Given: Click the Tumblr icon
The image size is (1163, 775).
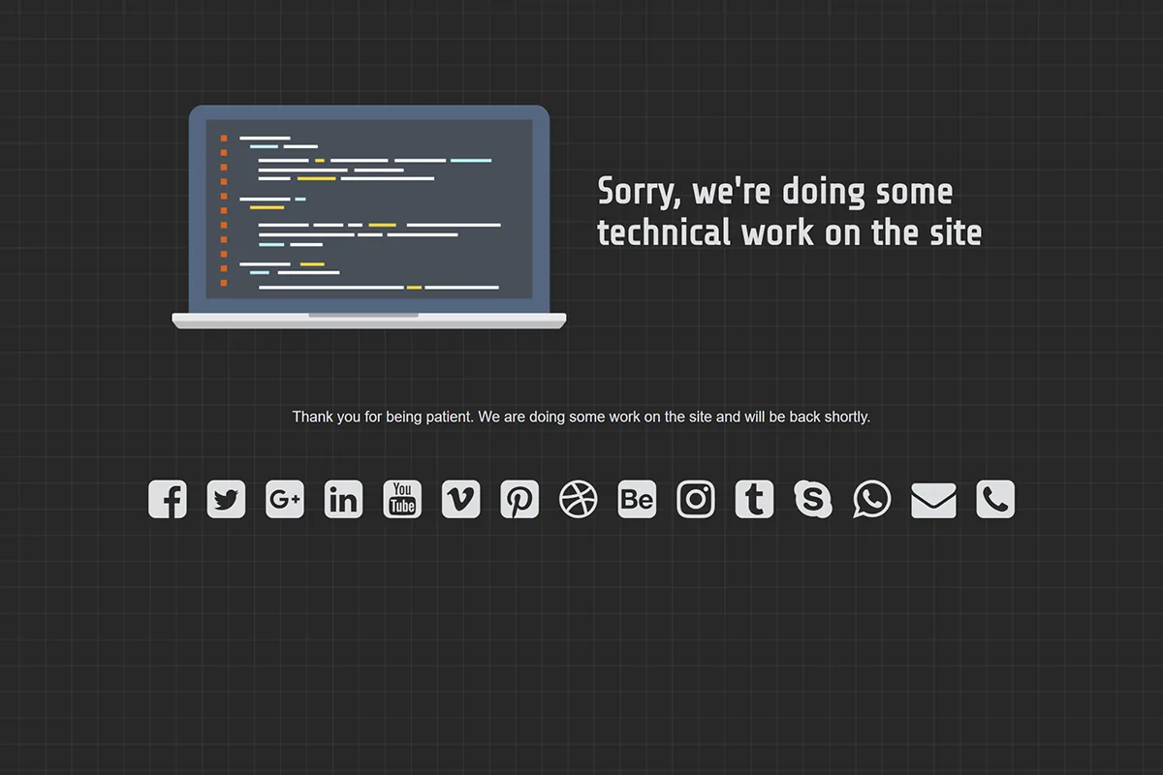Looking at the screenshot, I should point(754,499).
